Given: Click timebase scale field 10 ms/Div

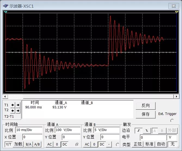Looking at the screenshot, I should pos(29,130).
